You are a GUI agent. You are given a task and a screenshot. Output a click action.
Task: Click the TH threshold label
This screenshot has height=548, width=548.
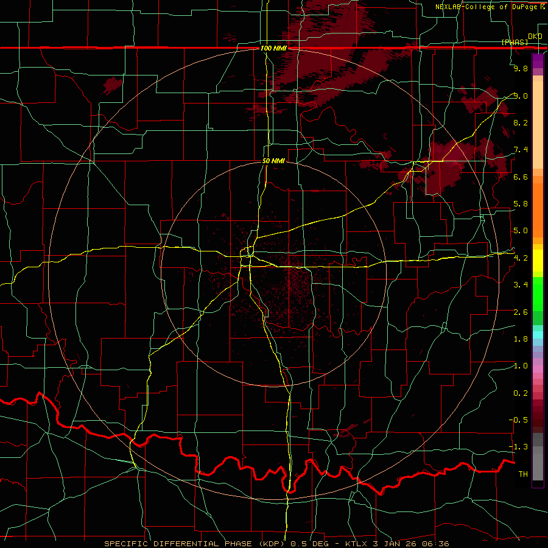[523, 474]
